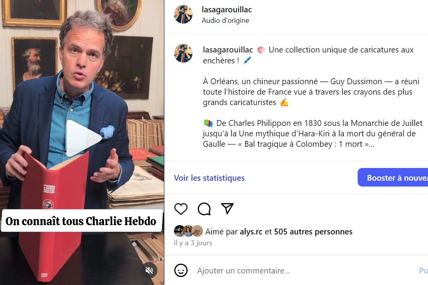Viewport: 428px width, 285px height.
Task: Open the lasagarouillac username in header
Action: tap(227, 10)
